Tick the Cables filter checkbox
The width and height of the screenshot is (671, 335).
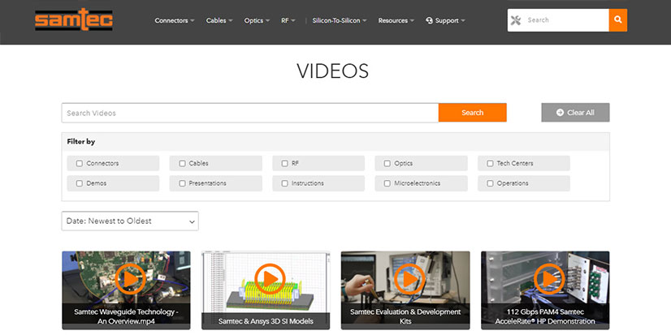[182, 163]
